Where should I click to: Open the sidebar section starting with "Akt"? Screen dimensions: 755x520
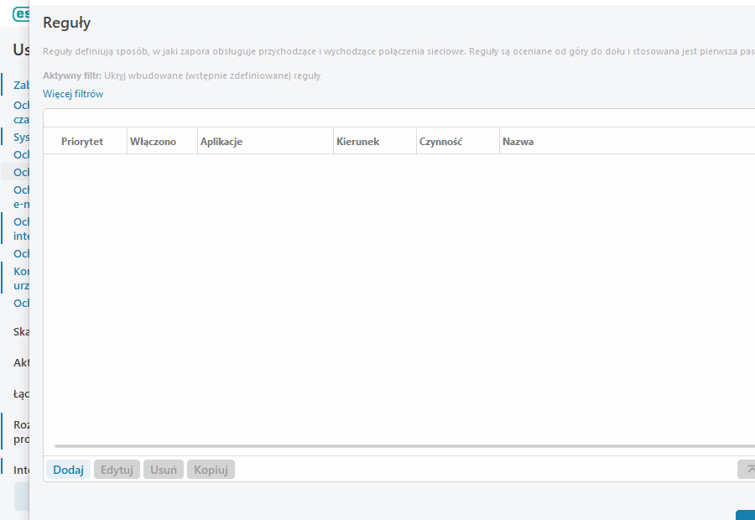point(21,362)
